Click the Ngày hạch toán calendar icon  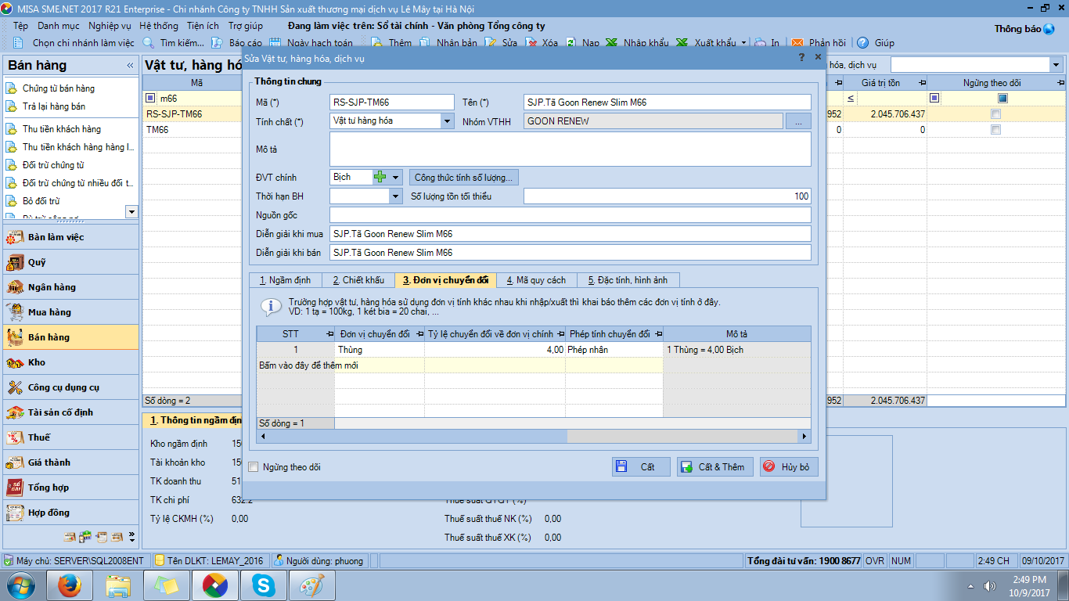tap(275, 43)
